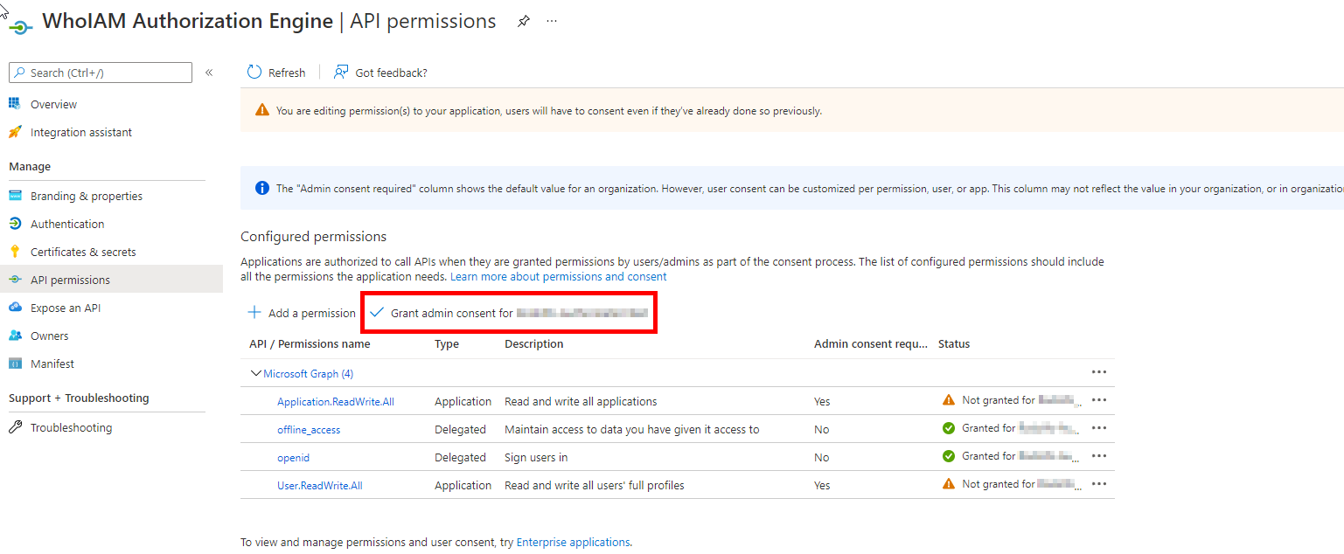Open the page's more options (…) menu
This screenshot has width=1344, height=554.
pos(552,21)
